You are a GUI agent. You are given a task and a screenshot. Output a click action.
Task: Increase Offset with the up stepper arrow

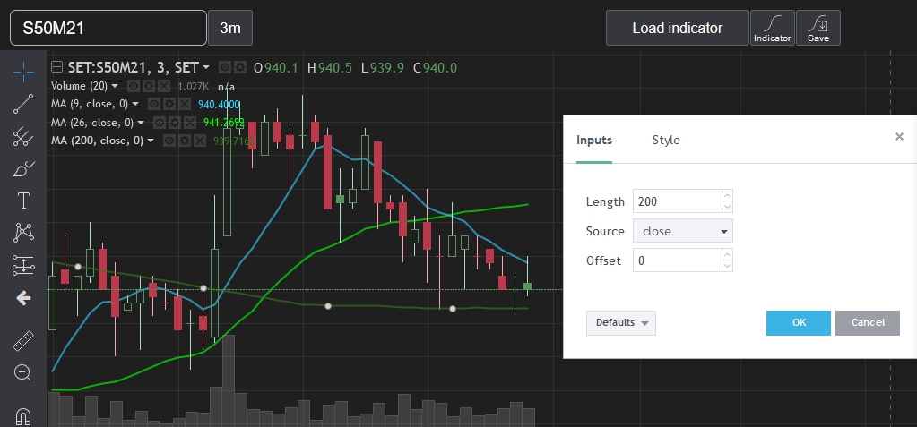[727, 255]
